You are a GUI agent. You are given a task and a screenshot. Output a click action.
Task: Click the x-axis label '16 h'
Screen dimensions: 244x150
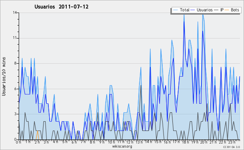click(x=167, y=142)
